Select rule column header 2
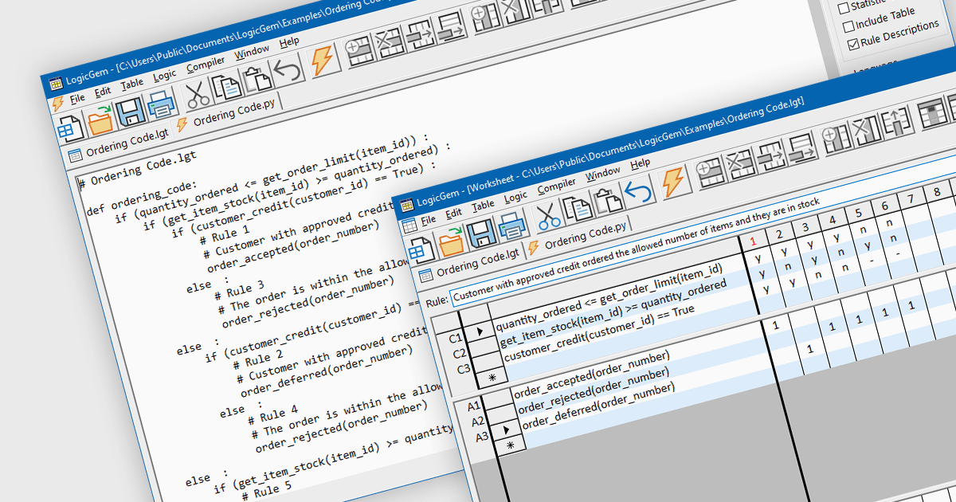The image size is (956, 502). (779, 233)
